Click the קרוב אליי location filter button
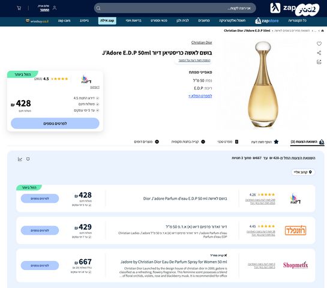327x288 pixels. 303,172
